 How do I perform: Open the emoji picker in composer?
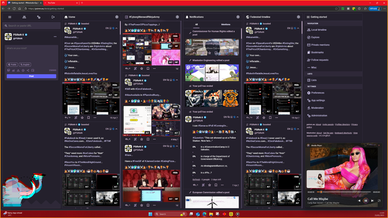23,70
